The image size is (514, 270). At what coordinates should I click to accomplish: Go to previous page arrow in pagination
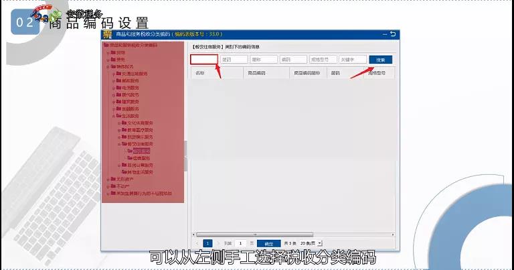pos(197,243)
